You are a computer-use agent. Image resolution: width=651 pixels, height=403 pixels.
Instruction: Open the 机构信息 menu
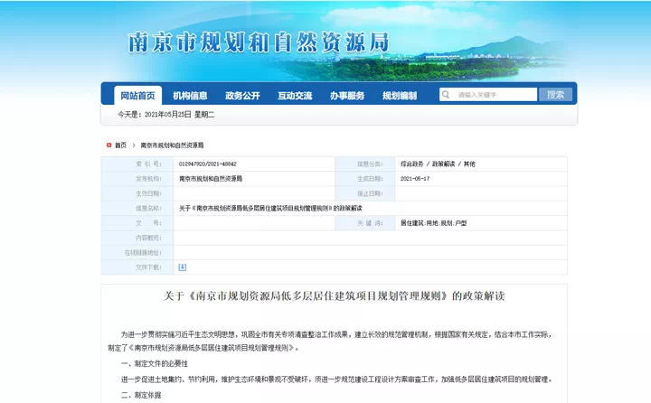(190, 96)
